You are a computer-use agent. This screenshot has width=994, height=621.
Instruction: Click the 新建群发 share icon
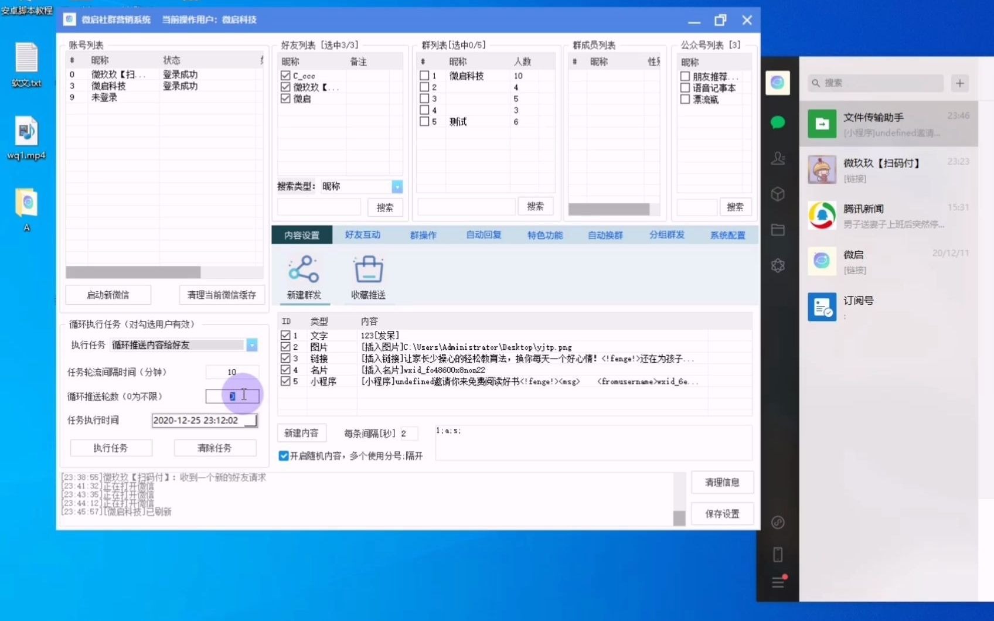[x=304, y=269]
